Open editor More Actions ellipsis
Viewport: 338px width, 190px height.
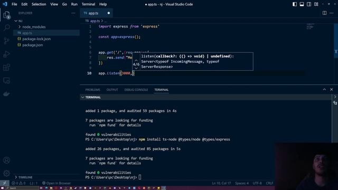coord(332,13)
